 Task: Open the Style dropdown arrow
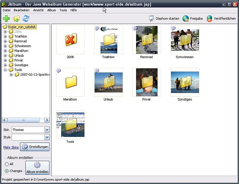point(47,137)
